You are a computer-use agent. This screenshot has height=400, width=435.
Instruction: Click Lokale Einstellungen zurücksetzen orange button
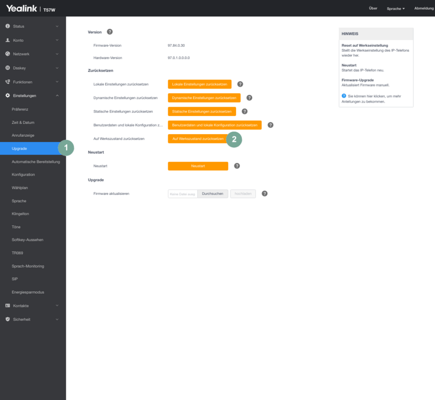199,84
